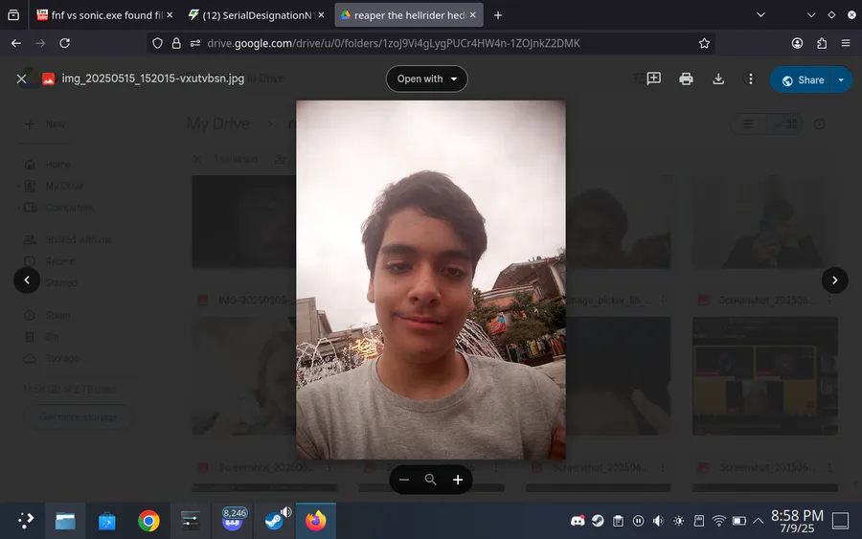
Task: Open Steam from the taskbar
Action: coord(274,520)
